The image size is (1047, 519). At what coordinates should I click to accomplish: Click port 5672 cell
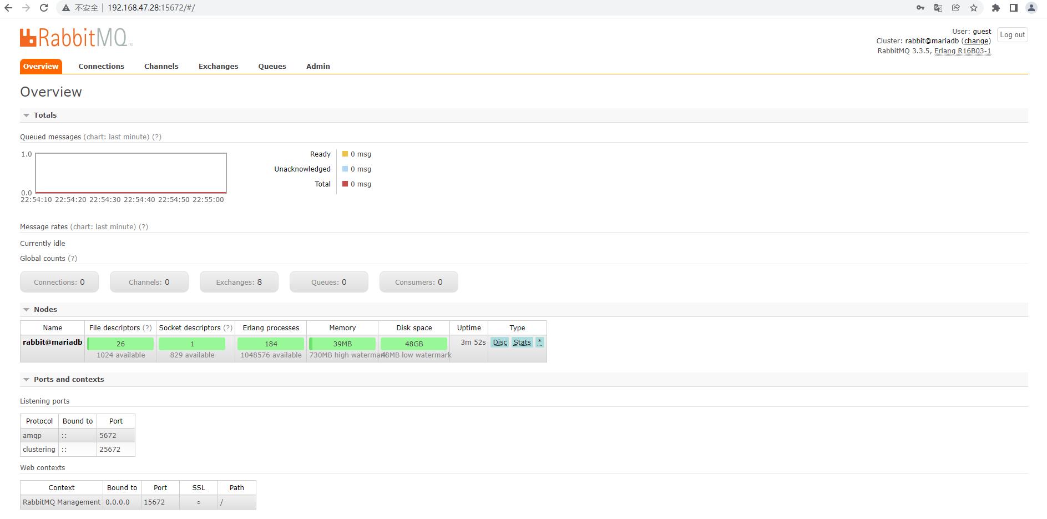coord(116,436)
